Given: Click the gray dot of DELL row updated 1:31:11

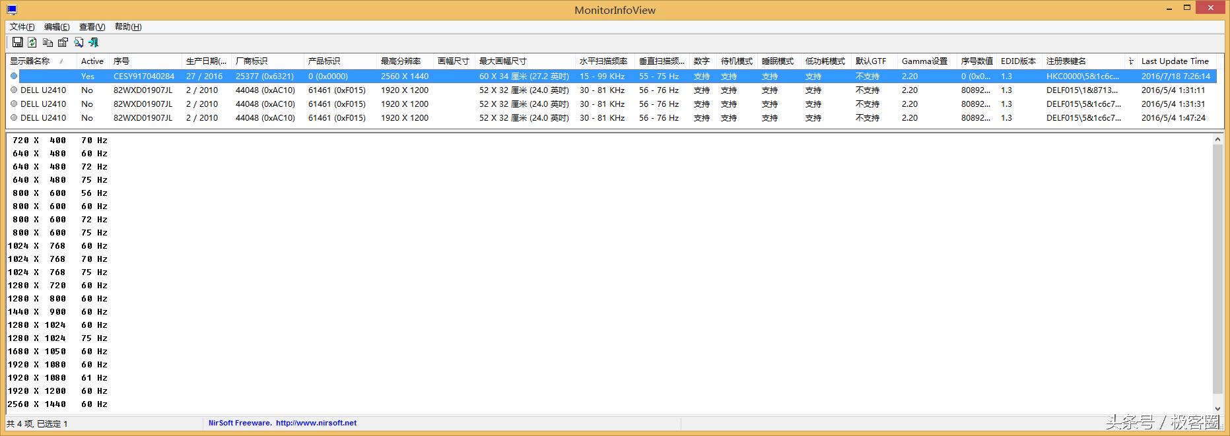Looking at the screenshot, I should (x=14, y=90).
